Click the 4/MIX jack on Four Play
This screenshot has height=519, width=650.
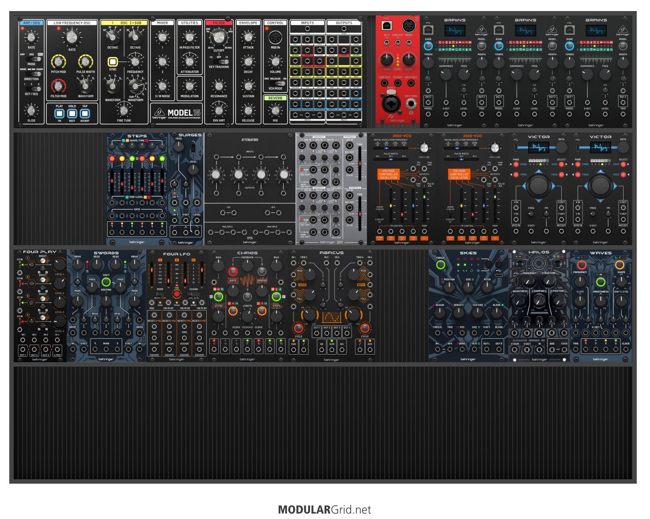coord(57,350)
